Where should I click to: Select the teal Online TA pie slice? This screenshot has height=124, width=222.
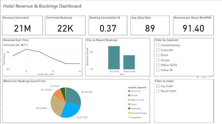[x=73, y=96]
